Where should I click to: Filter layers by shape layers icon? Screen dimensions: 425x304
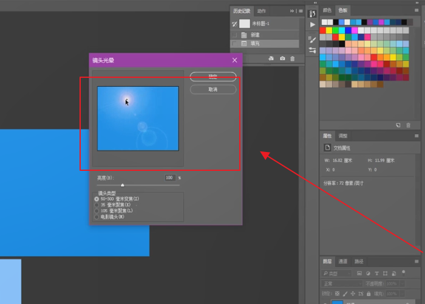[x=385, y=274]
